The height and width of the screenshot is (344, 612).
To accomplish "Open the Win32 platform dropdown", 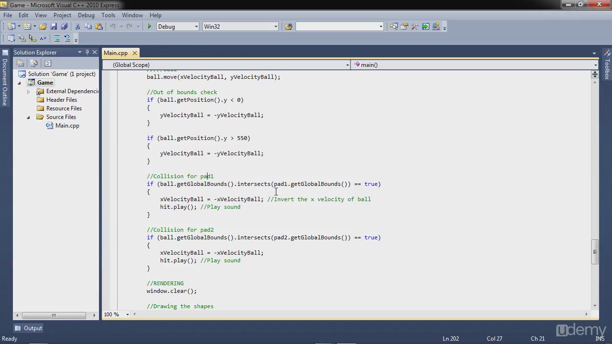I will 275,26.
